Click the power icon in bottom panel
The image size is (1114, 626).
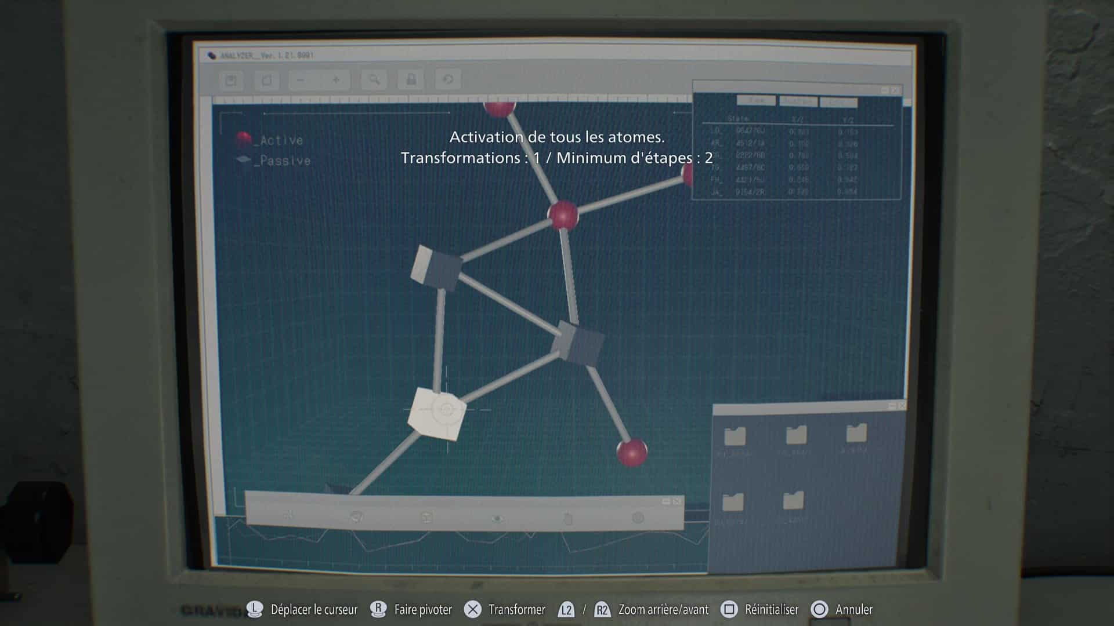coord(638,518)
